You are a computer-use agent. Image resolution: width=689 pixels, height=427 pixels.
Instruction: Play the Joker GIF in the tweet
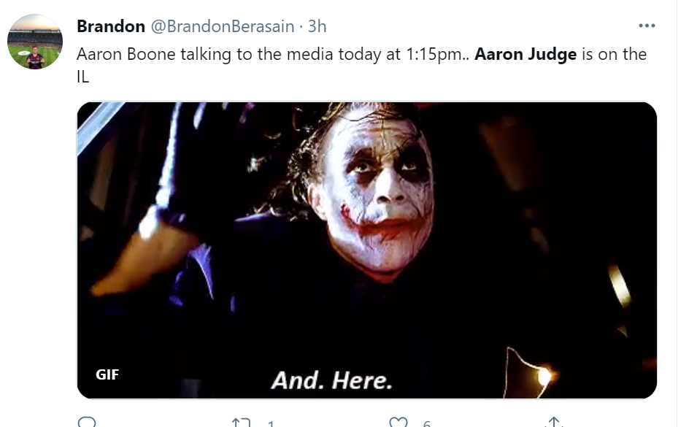[367, 250]
